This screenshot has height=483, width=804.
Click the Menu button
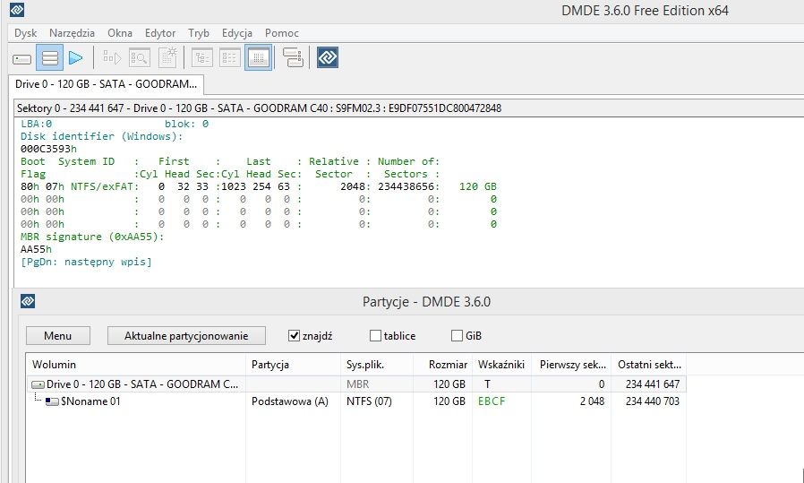tap(58, 336)
